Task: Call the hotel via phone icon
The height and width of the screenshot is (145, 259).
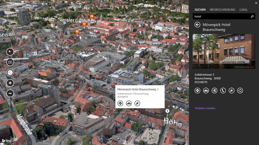Action: click(223, 91)
